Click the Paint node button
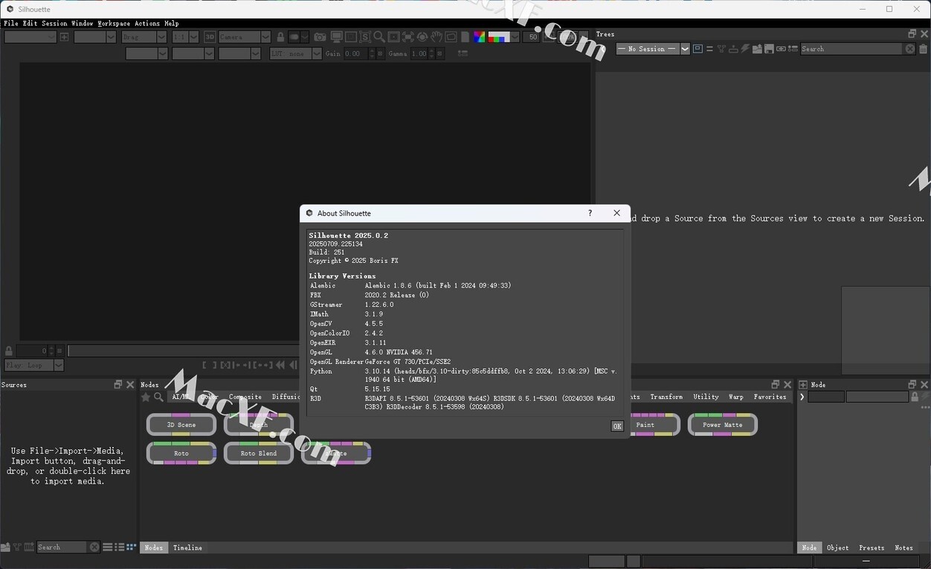 click(645, 425)
